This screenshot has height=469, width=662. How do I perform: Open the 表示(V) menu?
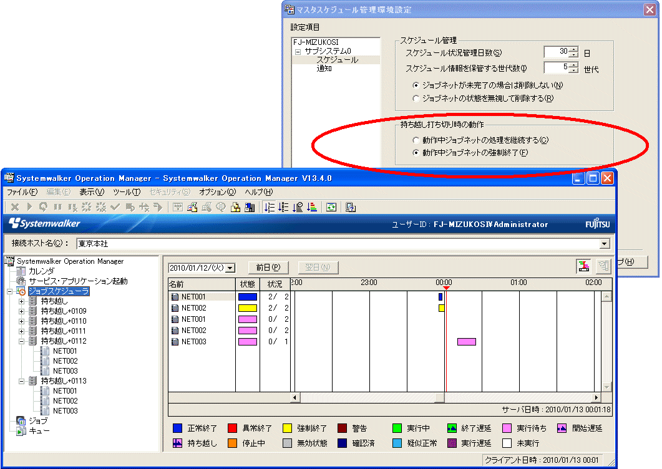tap(92, 192)
